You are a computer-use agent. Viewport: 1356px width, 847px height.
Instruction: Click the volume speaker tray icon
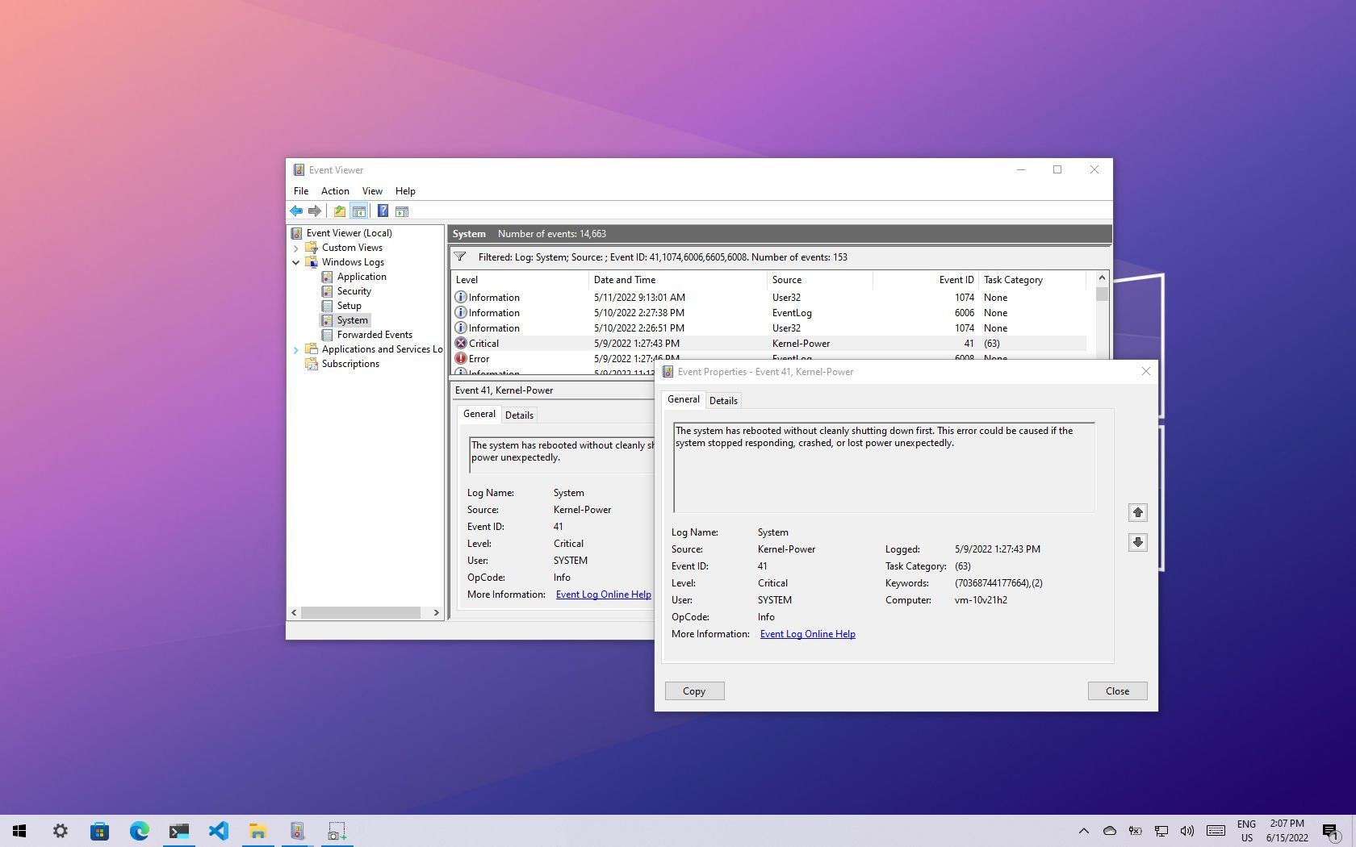1186,831
